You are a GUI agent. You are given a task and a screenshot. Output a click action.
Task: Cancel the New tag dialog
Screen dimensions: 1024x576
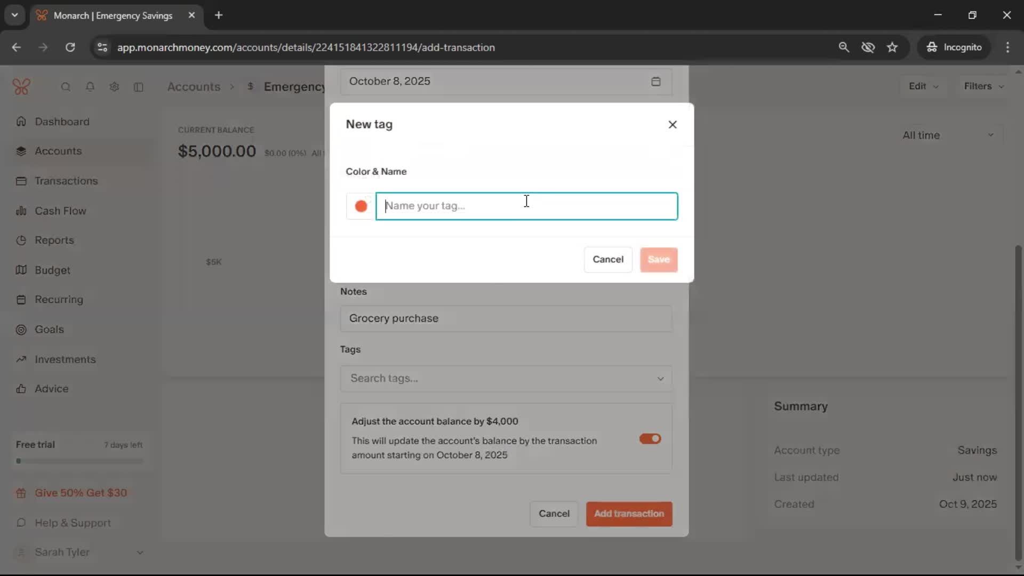click(x=607, y=260)
